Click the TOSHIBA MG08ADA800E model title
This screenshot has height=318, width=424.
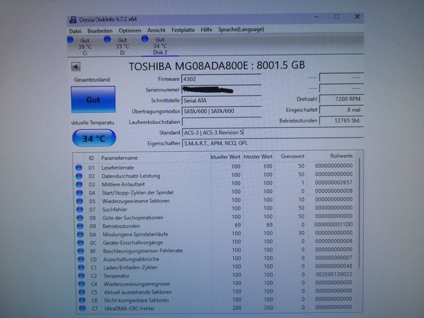coord(217,66)
